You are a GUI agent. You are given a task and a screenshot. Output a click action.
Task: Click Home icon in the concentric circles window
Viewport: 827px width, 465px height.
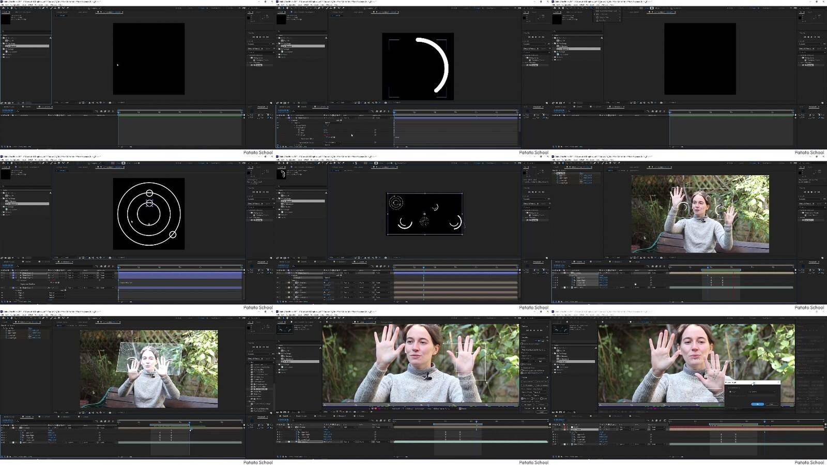click(x=3, y=163)
